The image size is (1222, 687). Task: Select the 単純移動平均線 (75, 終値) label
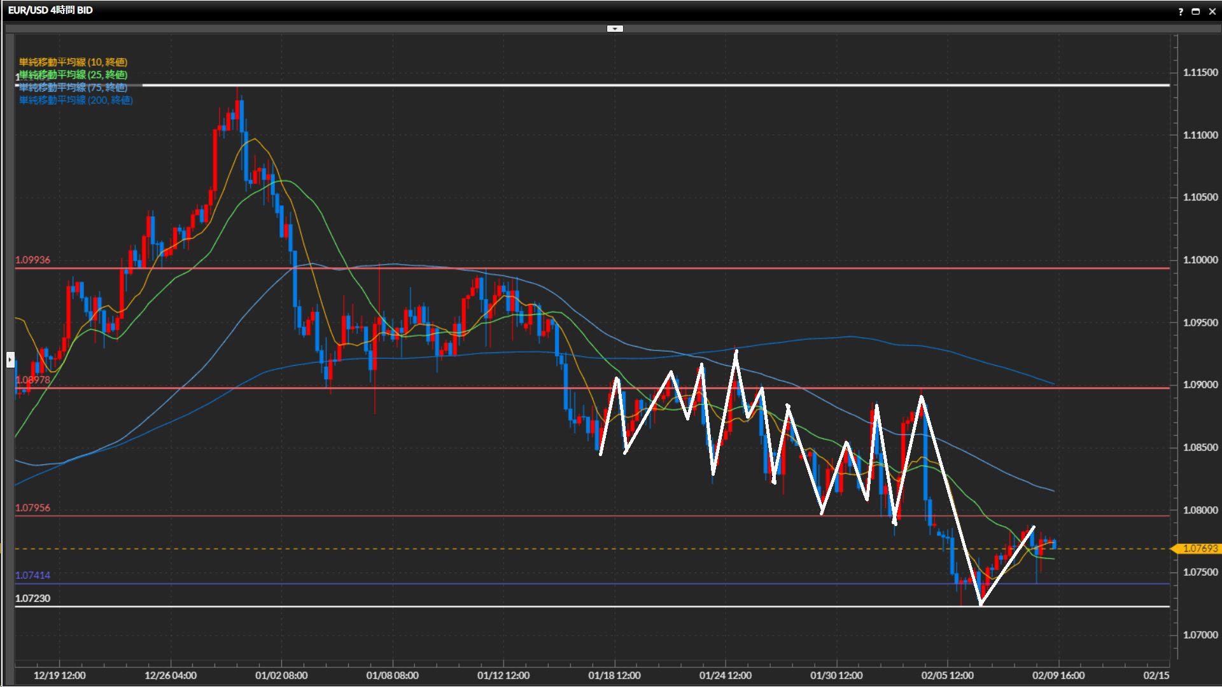(x=73, y=87)
